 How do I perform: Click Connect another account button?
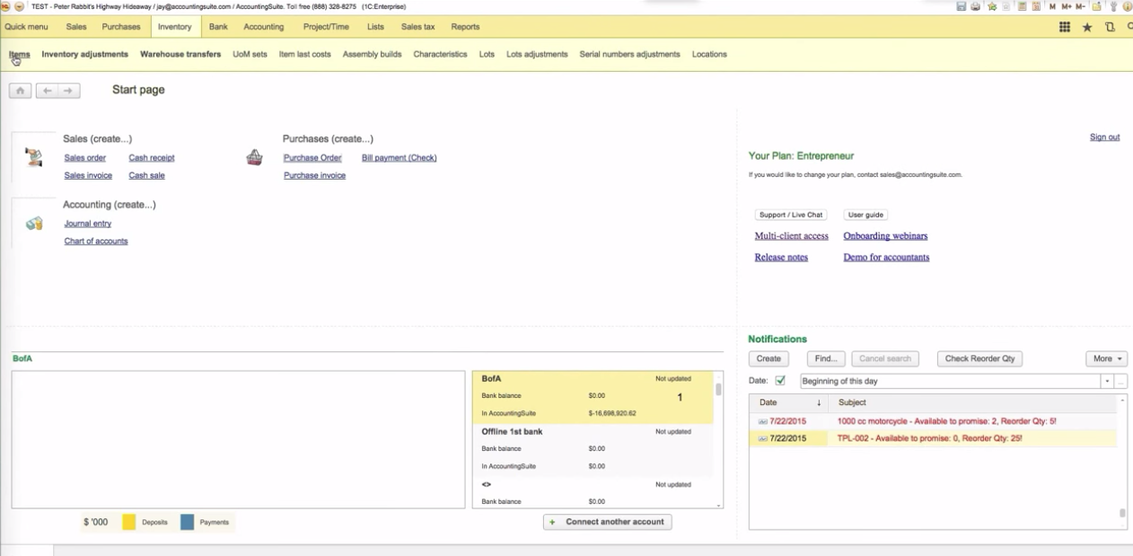(608, 522)
